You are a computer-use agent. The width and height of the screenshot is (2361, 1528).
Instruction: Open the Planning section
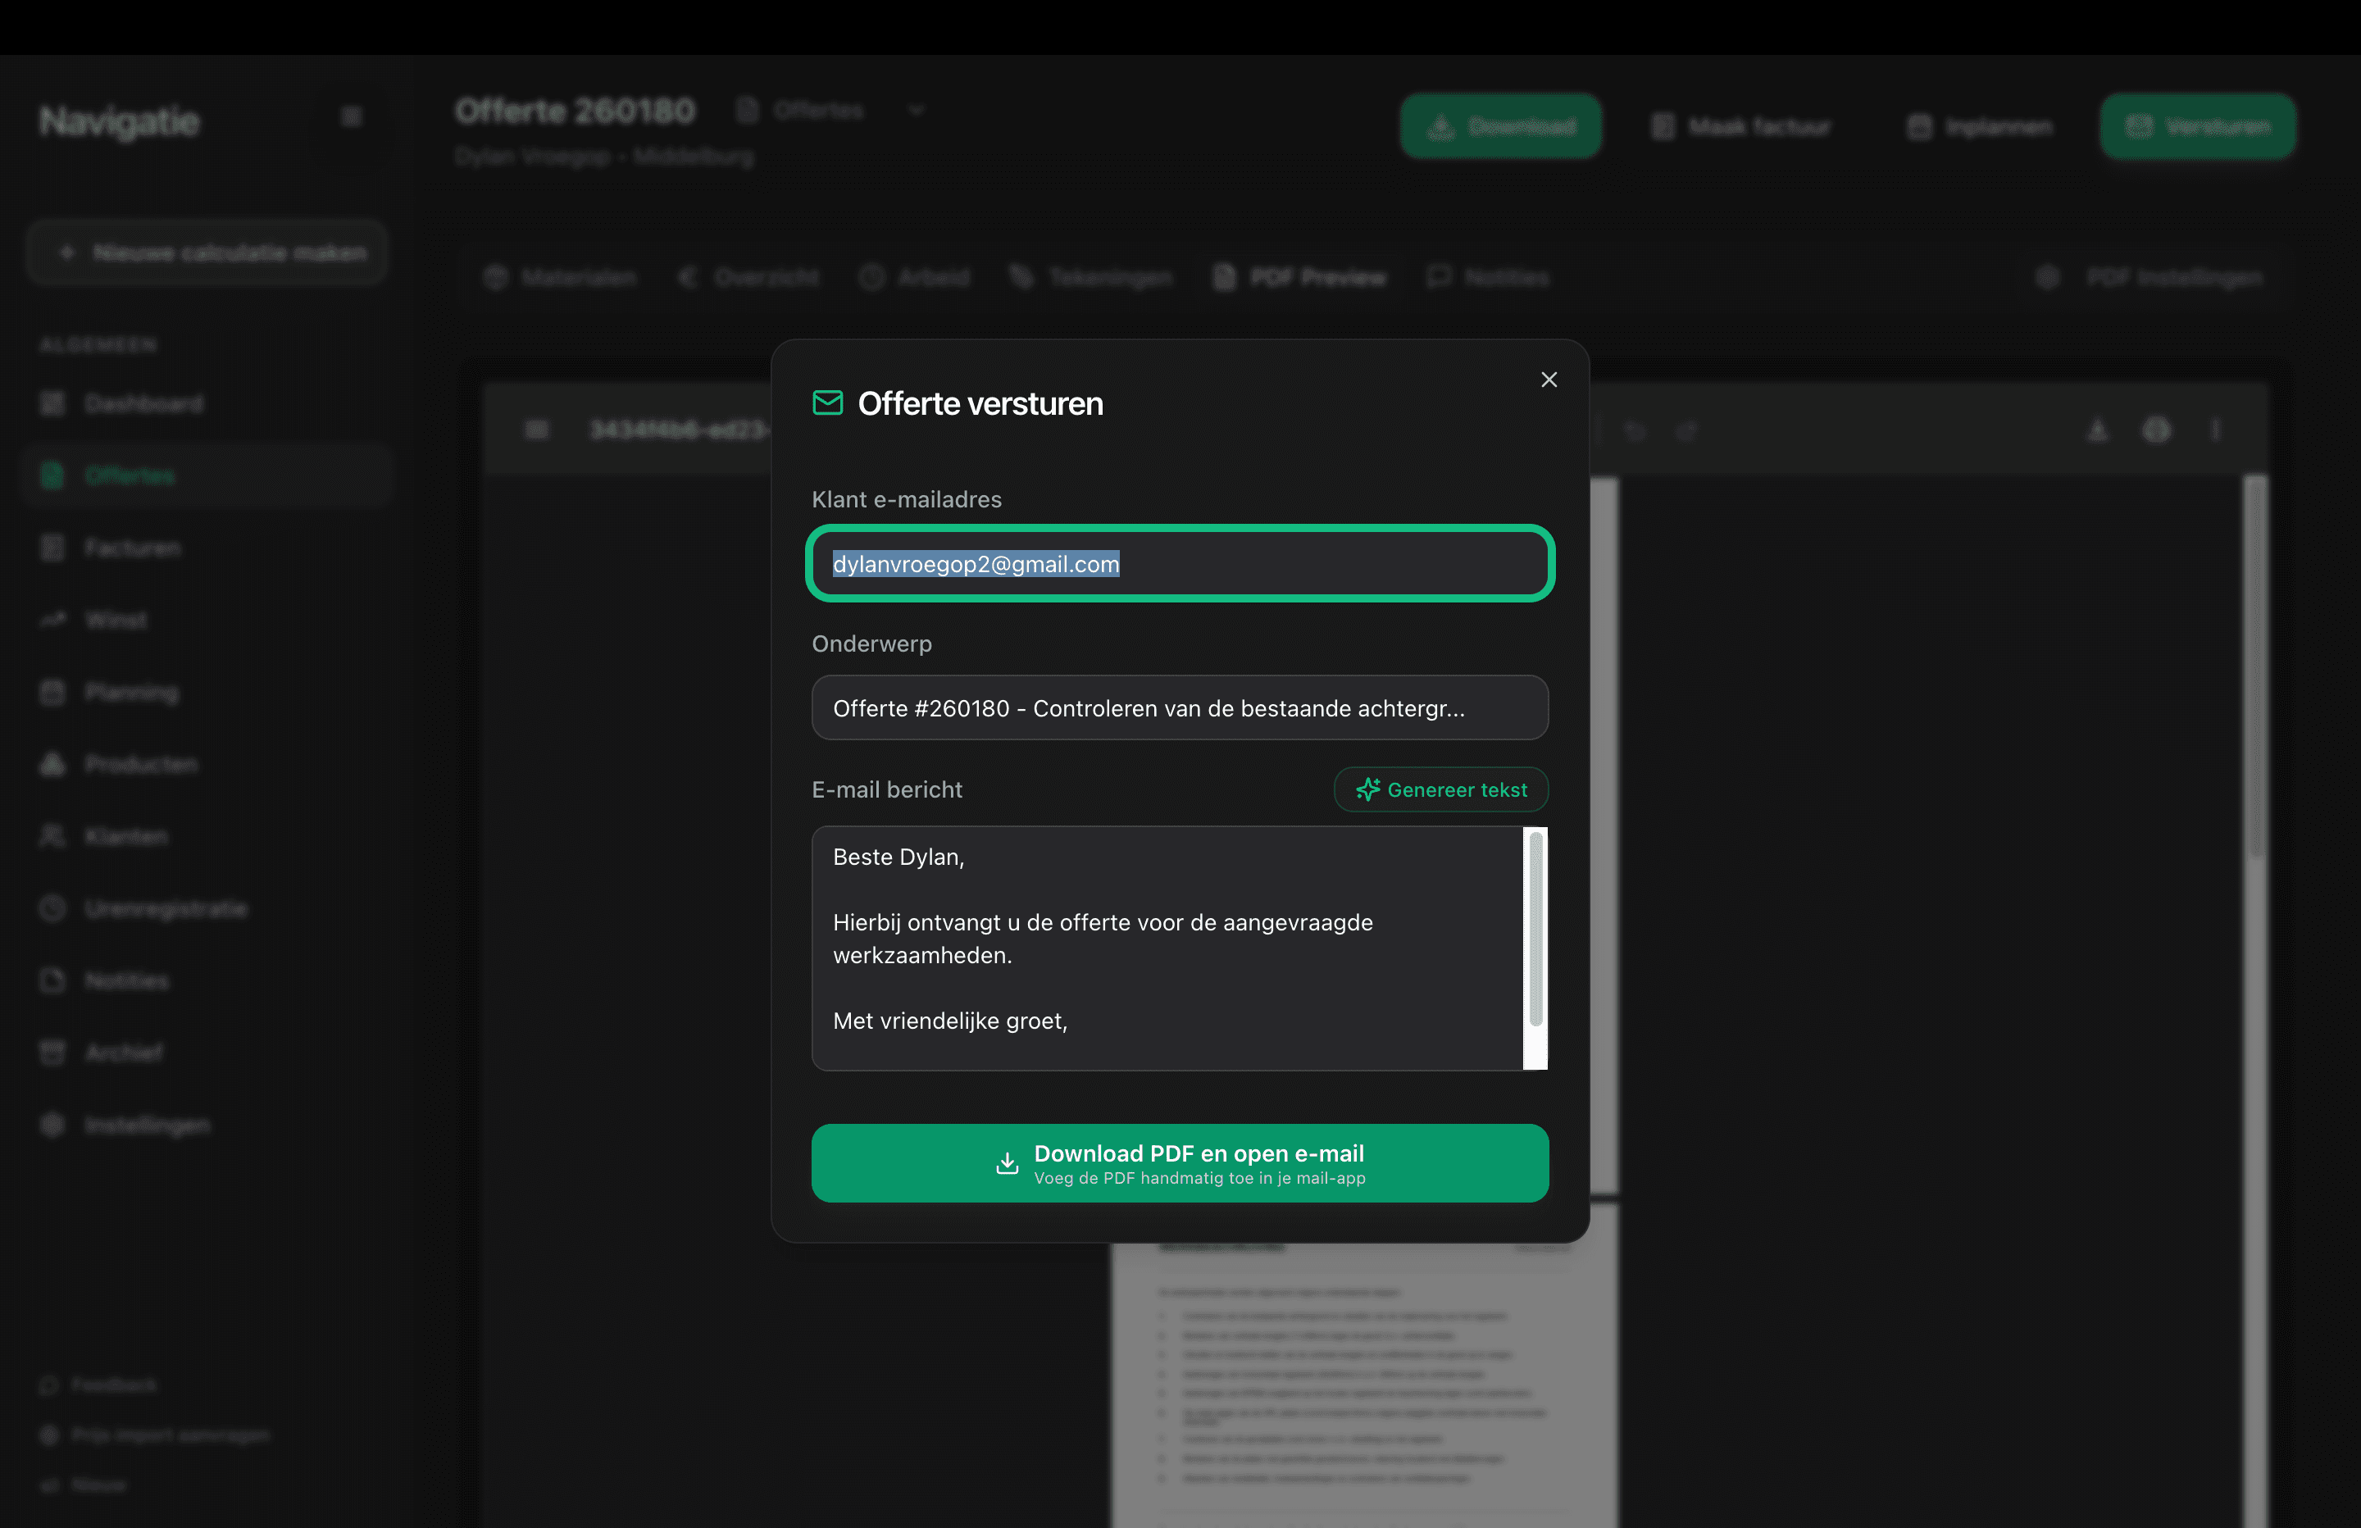(x=130, y=692)
